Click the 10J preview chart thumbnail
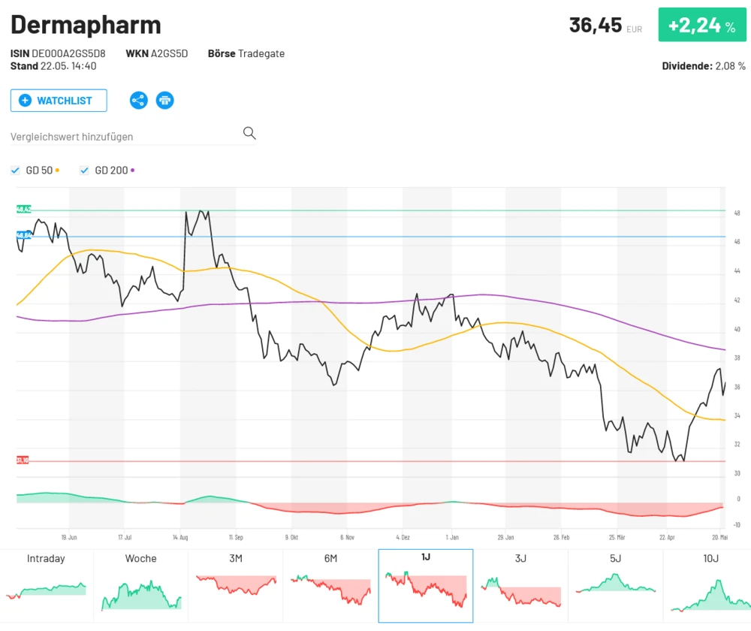751x631 pixels. (x=710, y=586)
